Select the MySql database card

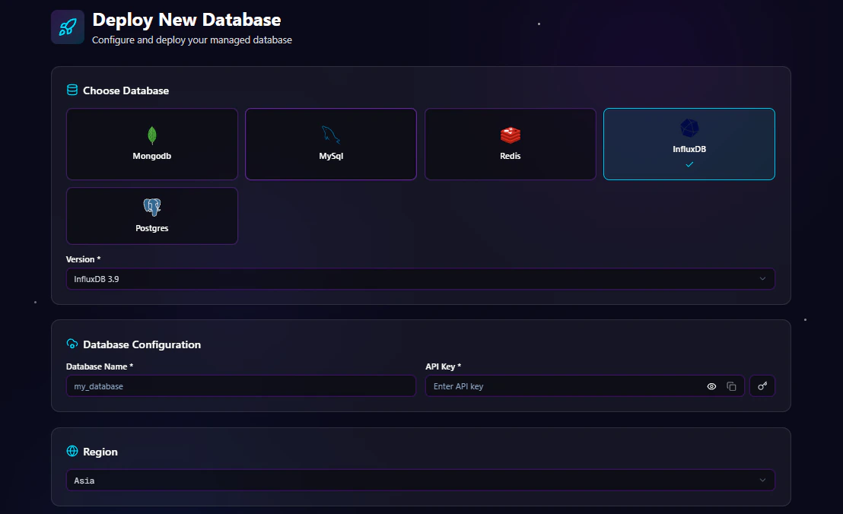point(331,144)
